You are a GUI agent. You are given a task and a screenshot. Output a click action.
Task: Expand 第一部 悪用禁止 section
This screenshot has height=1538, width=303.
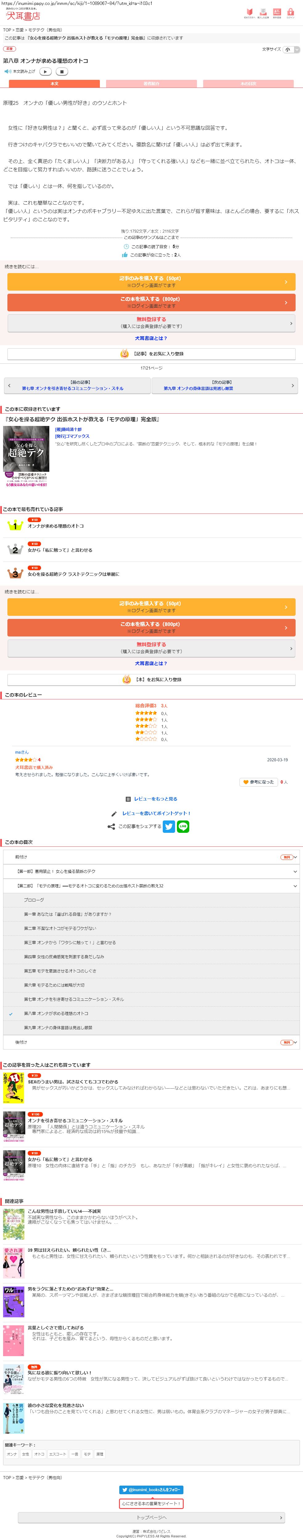[x=151, y=871]
